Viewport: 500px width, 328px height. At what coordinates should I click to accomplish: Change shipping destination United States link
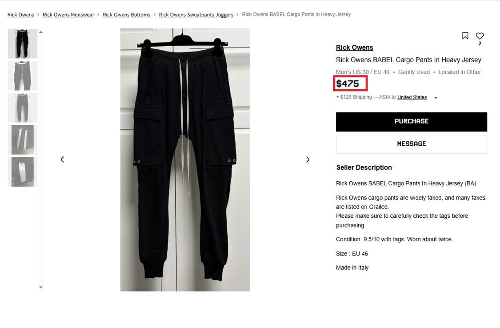click(412, 97)
